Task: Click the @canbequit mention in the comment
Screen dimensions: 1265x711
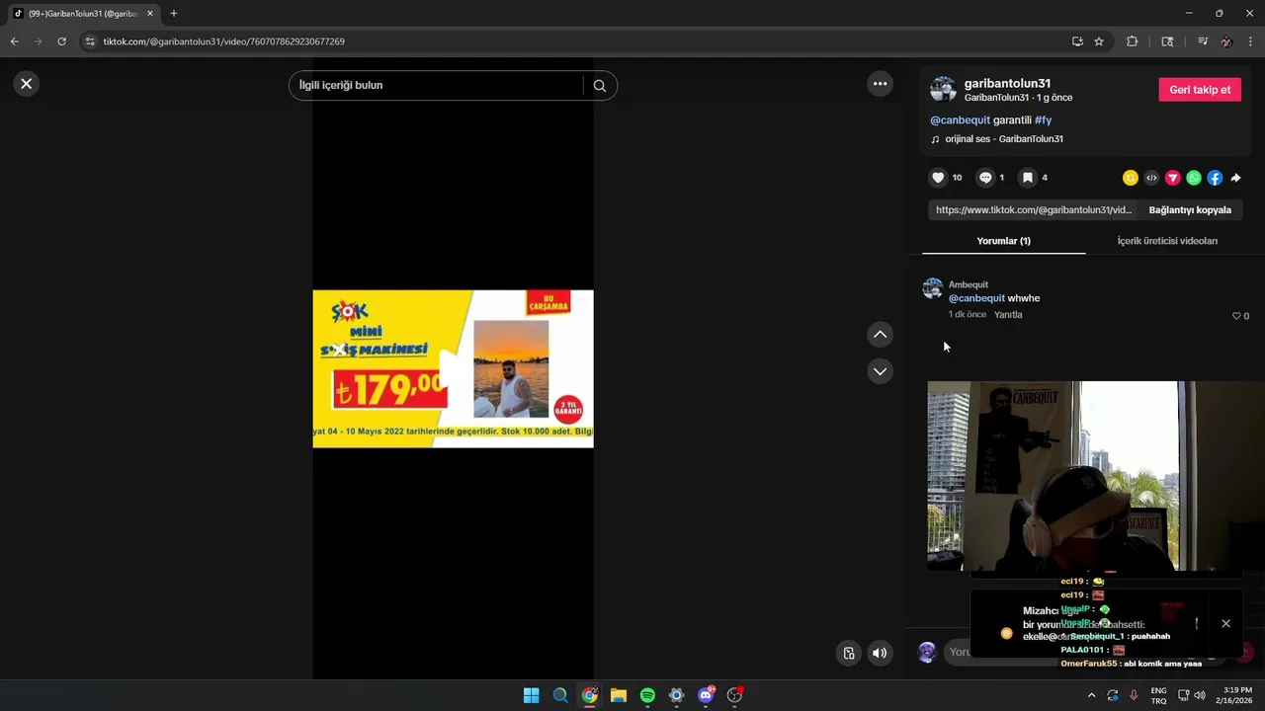Action: tap(976, 298)
